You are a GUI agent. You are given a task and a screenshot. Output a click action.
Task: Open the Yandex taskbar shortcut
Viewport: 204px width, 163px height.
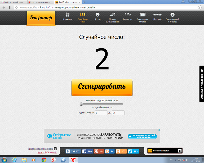click(53, 160)
